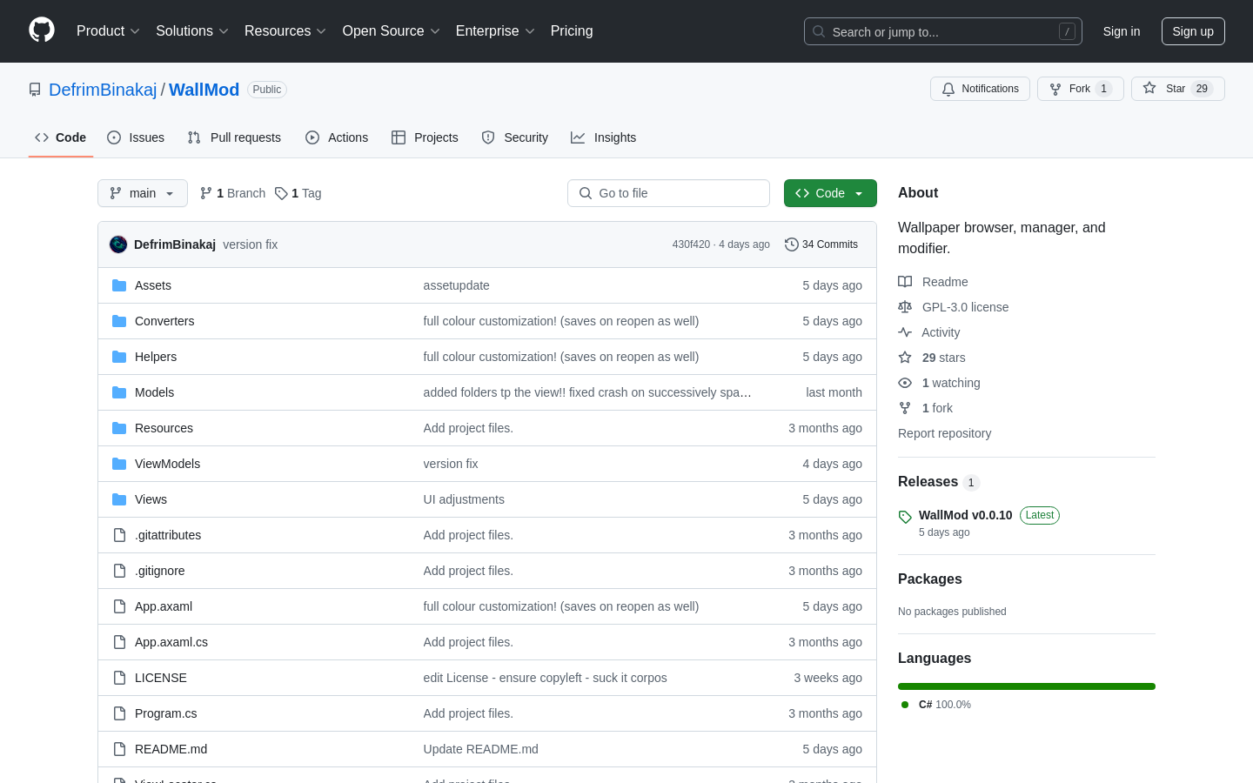Click the Sign up button

(1193, 31)
